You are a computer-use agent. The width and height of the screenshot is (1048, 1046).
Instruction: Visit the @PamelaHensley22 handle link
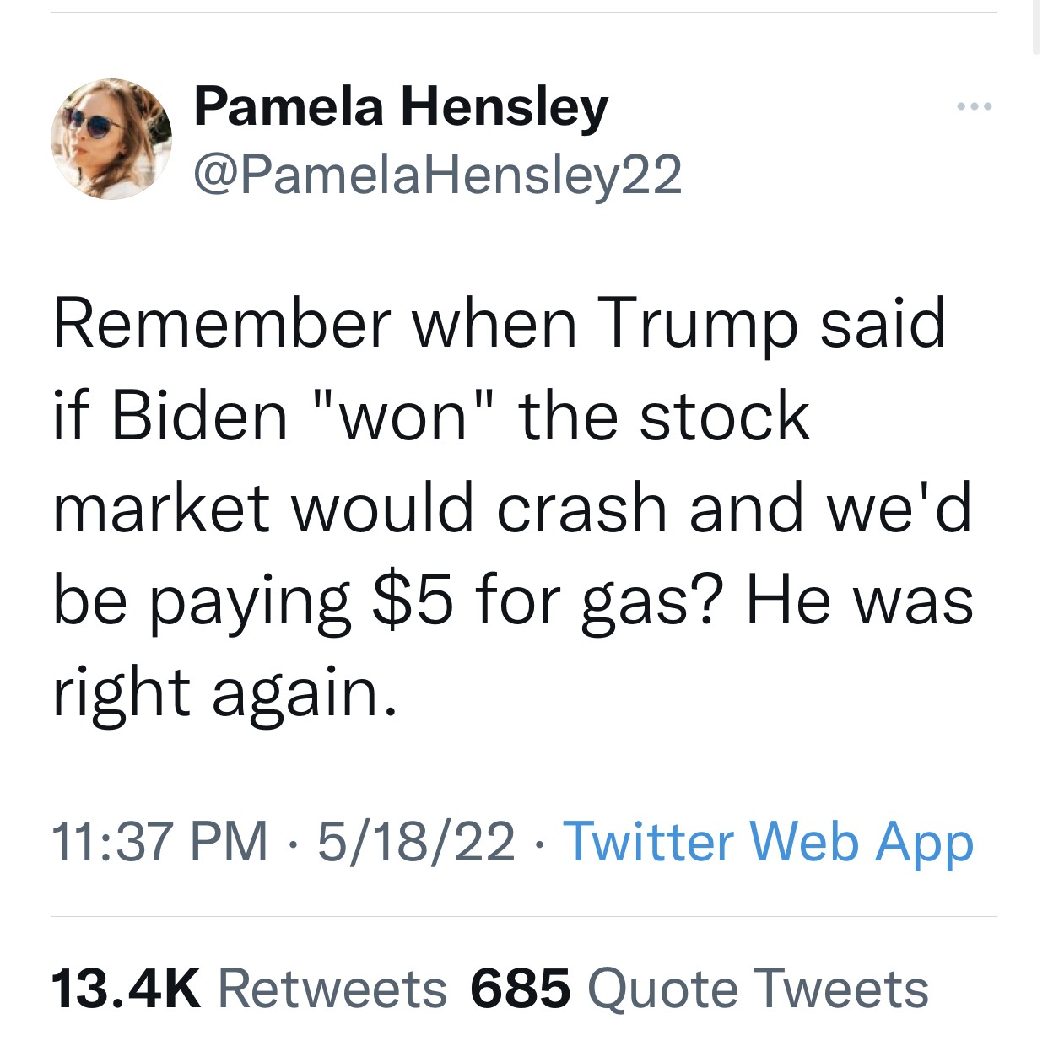438,175
